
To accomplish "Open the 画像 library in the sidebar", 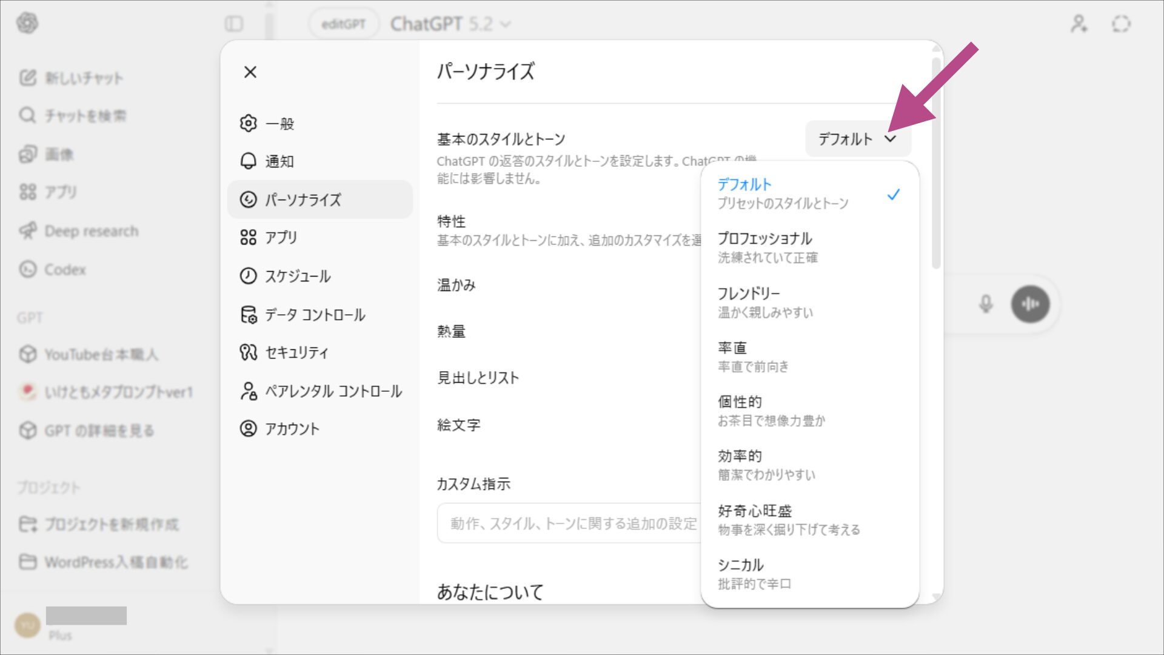I will pyautogui.click(x=58, y=153).
